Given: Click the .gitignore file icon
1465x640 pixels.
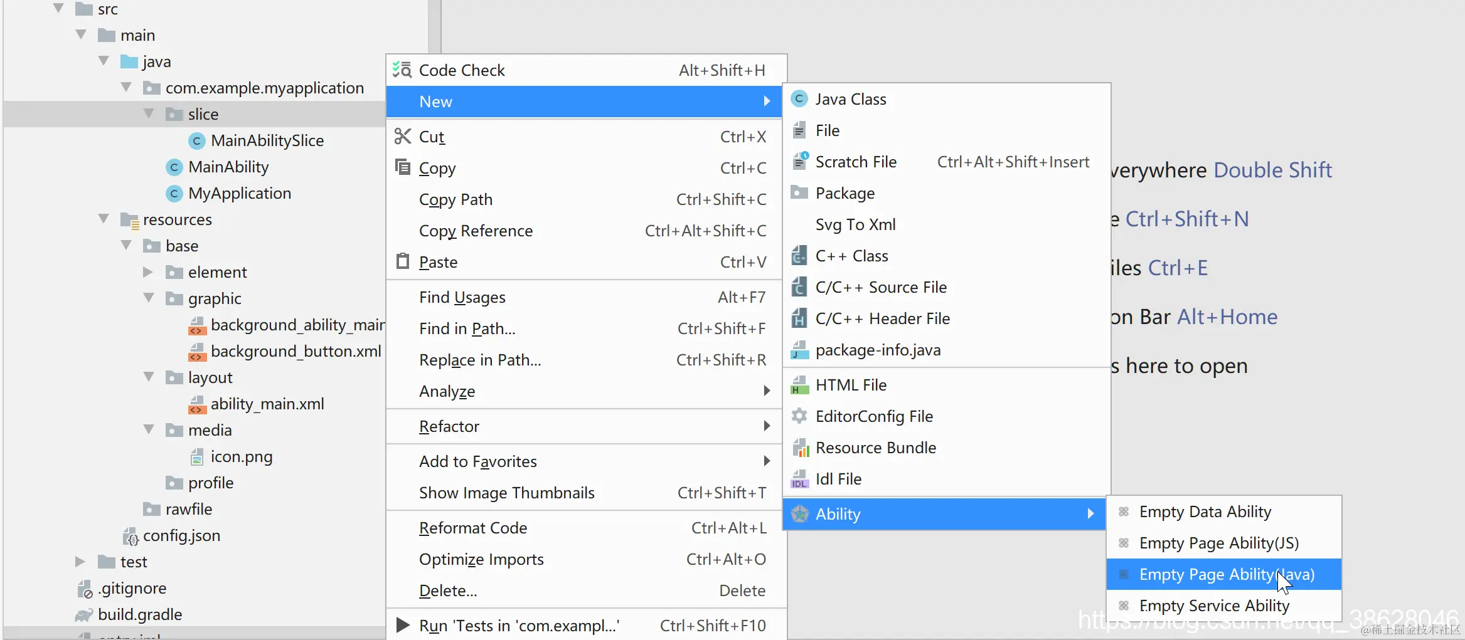Looking at the screenshot, I should [85, 589].
